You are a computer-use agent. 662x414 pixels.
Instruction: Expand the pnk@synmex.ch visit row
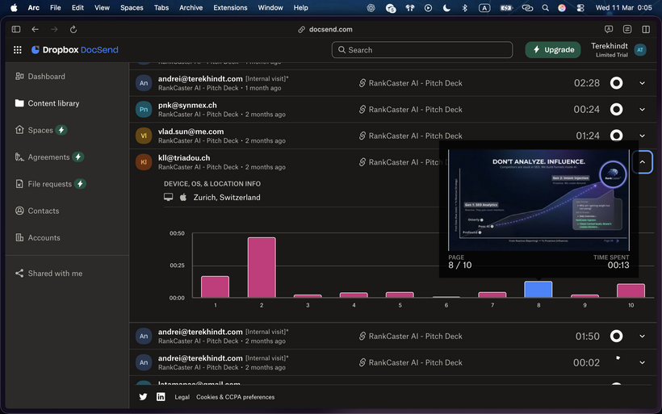[x=643, y=109]
